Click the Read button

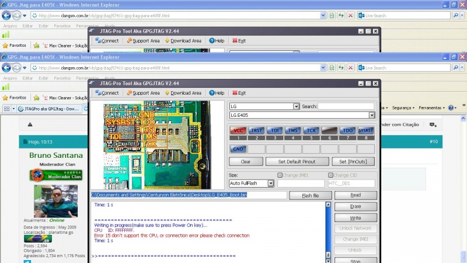[356, 195]
